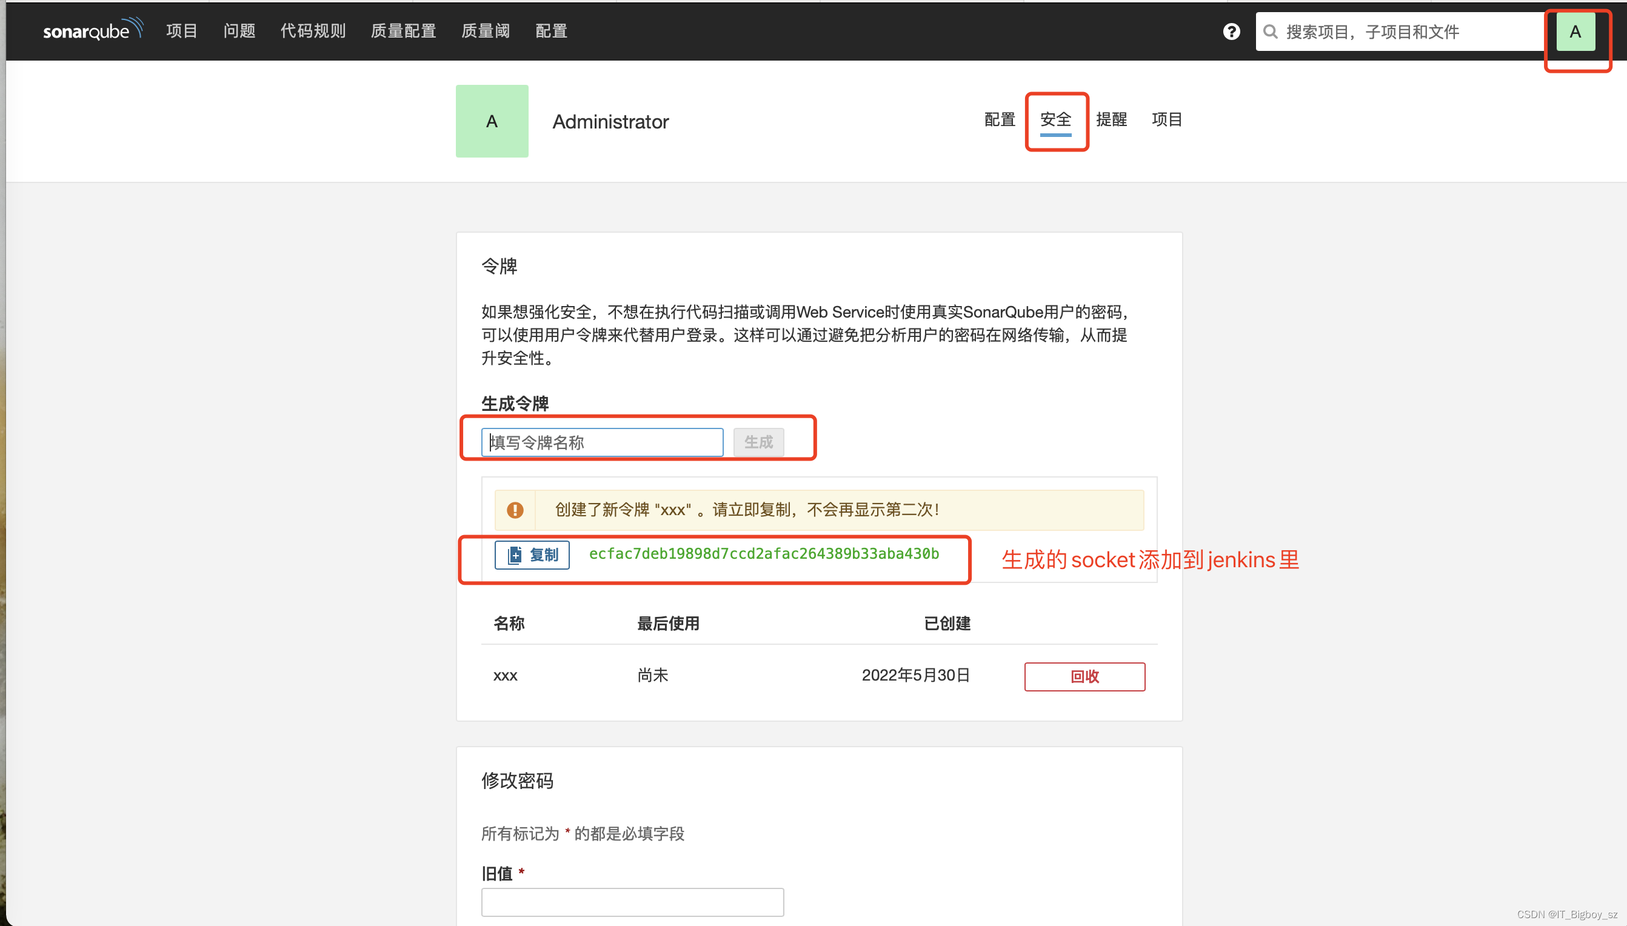This screenshot has height=926, width=1627.
Task: Click the 修改密码 section heading
Action: tap(517, 781)
